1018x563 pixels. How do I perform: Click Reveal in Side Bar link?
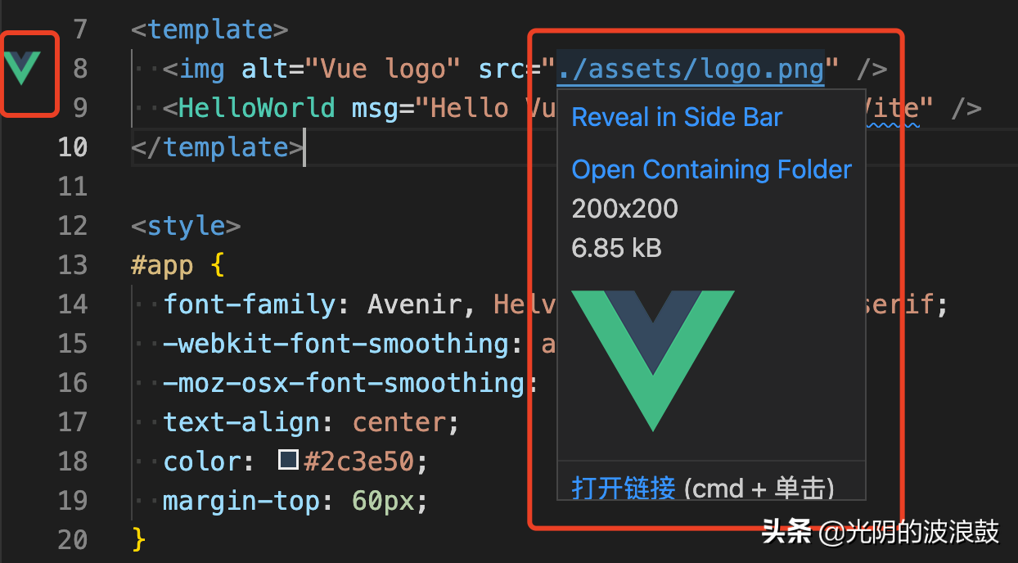click(677, 117)
